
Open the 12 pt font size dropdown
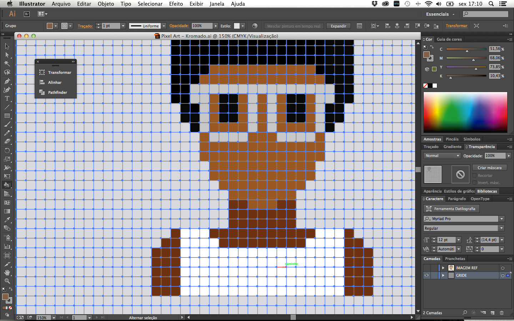459,240
